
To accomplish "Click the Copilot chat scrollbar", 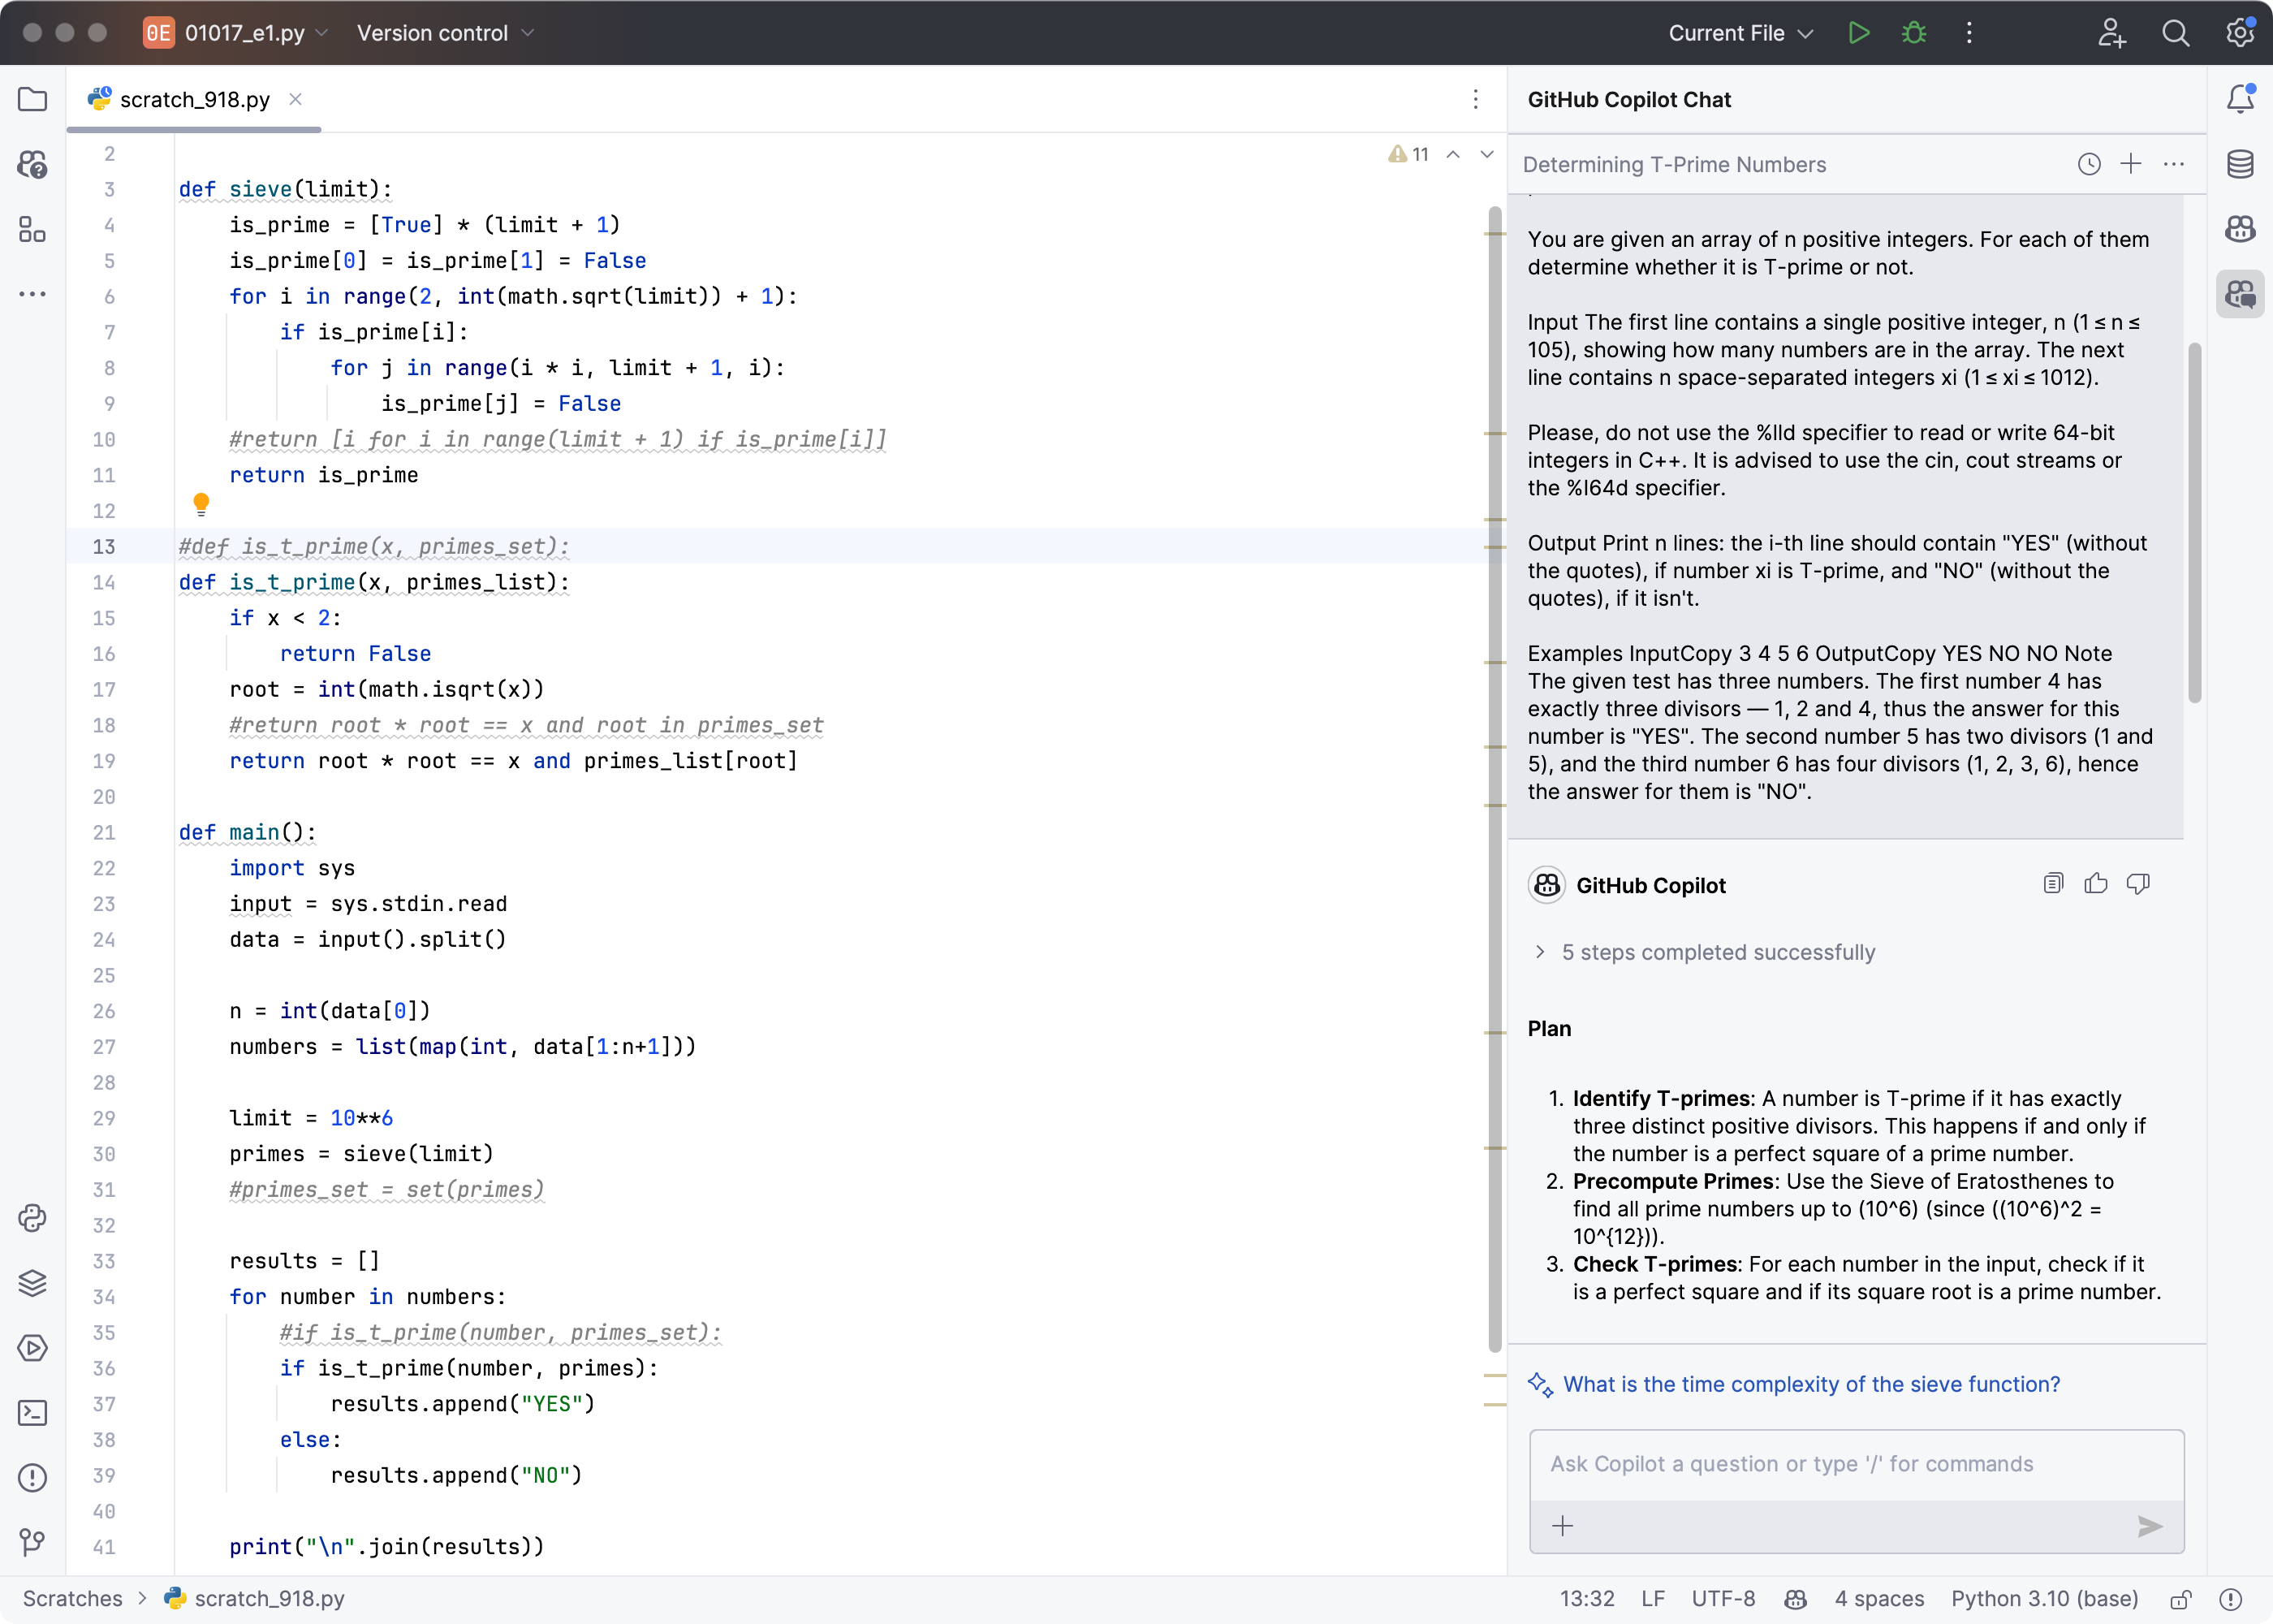I will tap(2195, 523).
